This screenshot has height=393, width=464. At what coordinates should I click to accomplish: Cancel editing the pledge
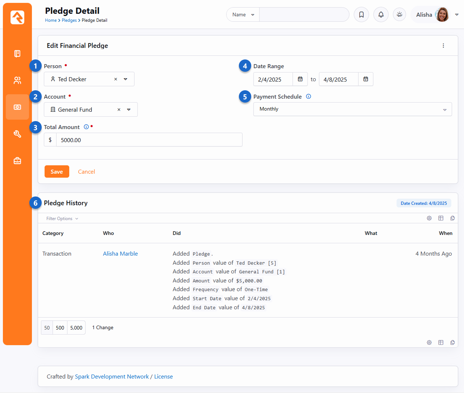pyautogui.click(x=86, y=172)
